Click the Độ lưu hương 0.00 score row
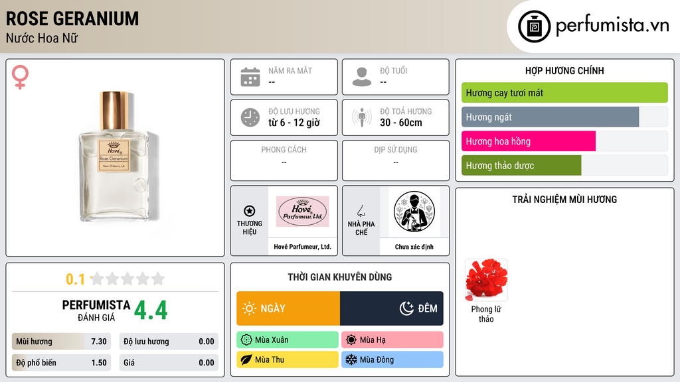The width and height of the screenshot is (680, 382). click(169, 342)
